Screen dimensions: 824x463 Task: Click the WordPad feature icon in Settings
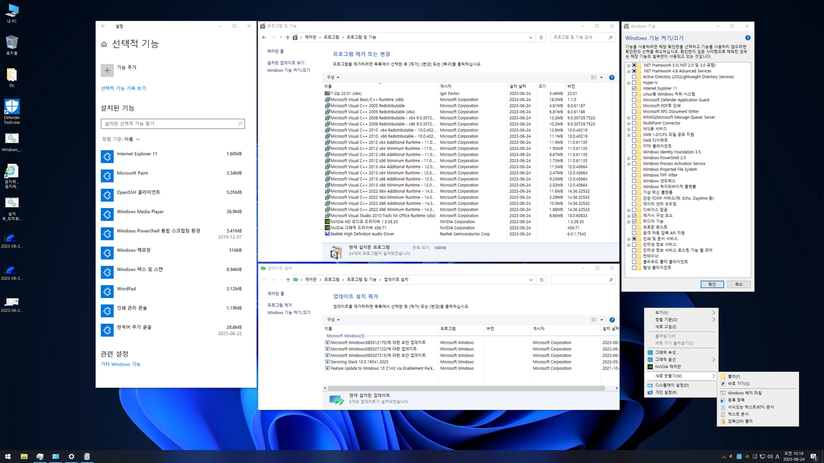(x=107, y=291)
